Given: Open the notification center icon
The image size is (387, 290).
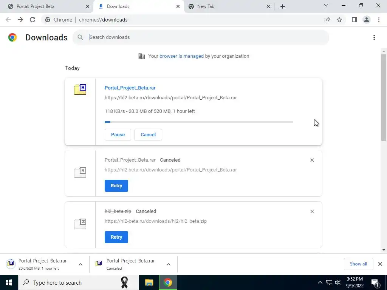Looking at the screenshot, I should 375,283.
